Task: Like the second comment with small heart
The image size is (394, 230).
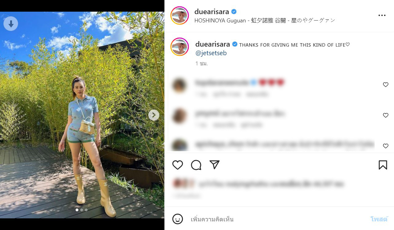Action: pos(386,115)
